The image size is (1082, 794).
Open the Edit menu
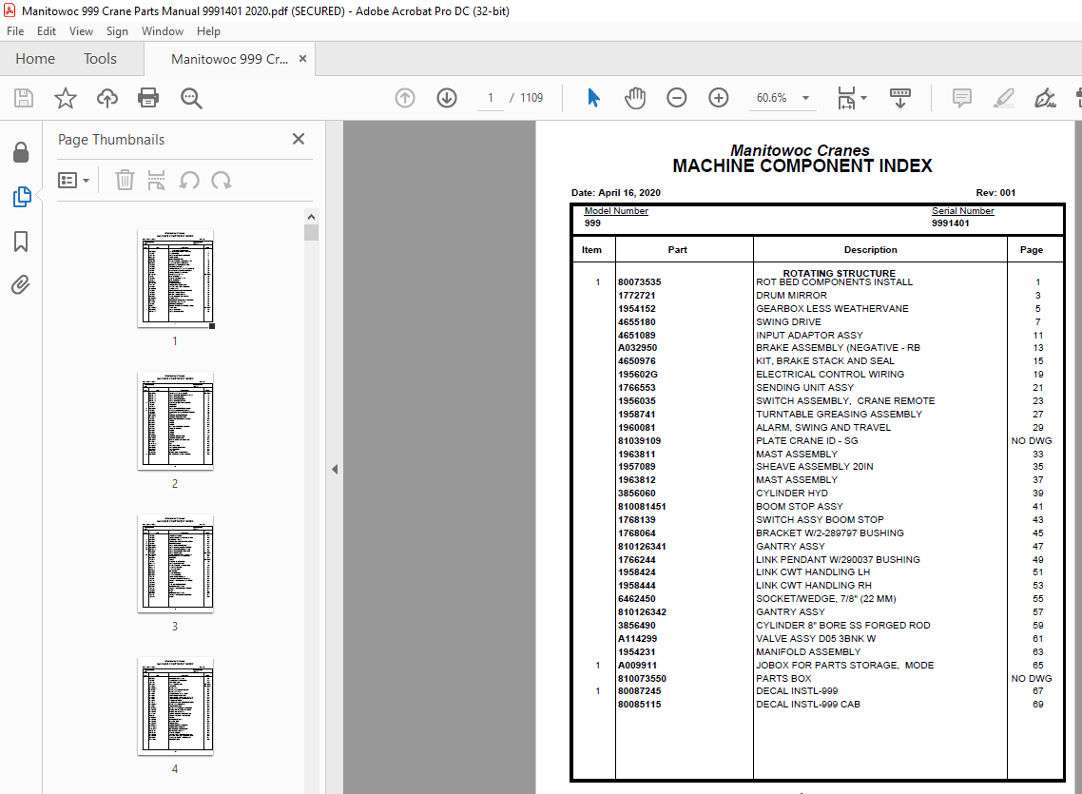pyautogui.click(x=47, y=31)
